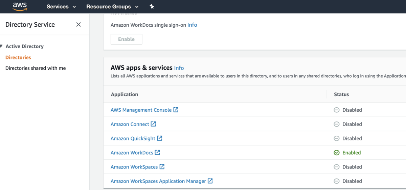The width and height of the screenshot is (406, 190).
Task: Open AWS Management Console link
Action: [x=141, y=110]
